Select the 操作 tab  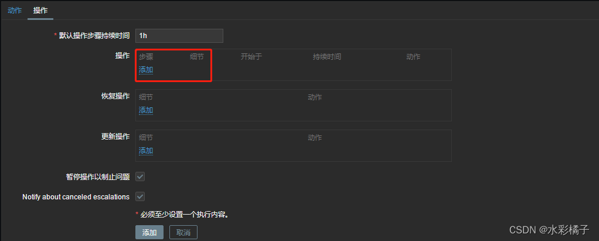pyautogui.click(x=40, y=11)
